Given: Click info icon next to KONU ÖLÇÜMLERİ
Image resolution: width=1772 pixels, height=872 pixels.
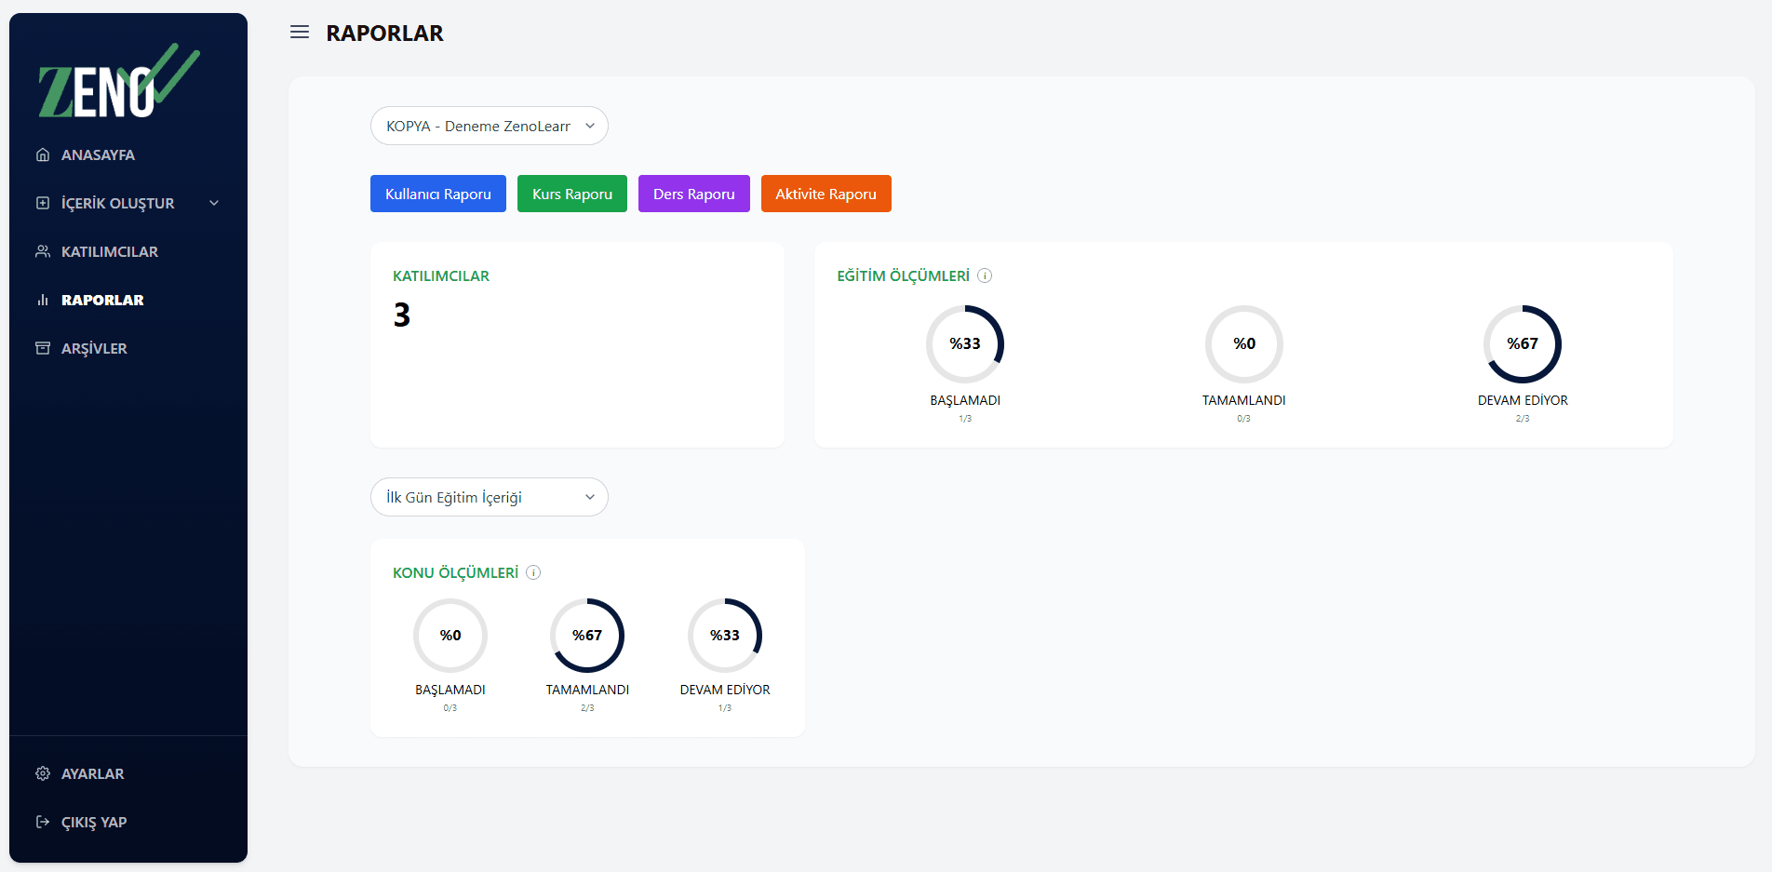Looking at the screenshot, I should click(x=533, y=572).
